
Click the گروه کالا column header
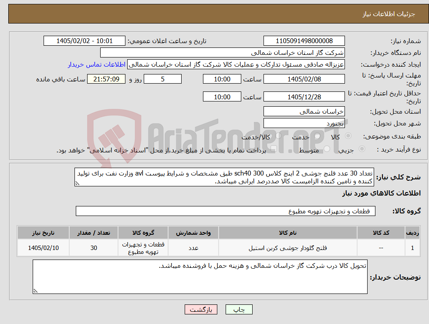click(143, 233)
